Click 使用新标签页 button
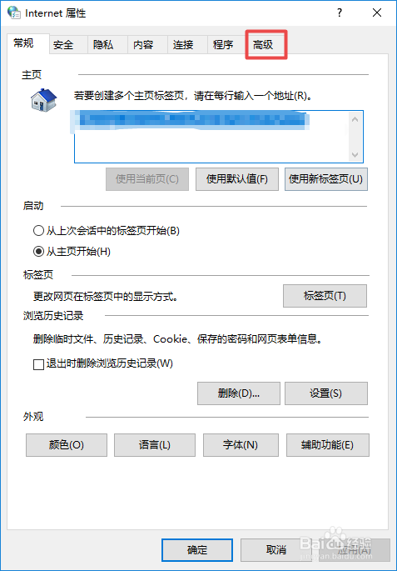 pos(325,179)
